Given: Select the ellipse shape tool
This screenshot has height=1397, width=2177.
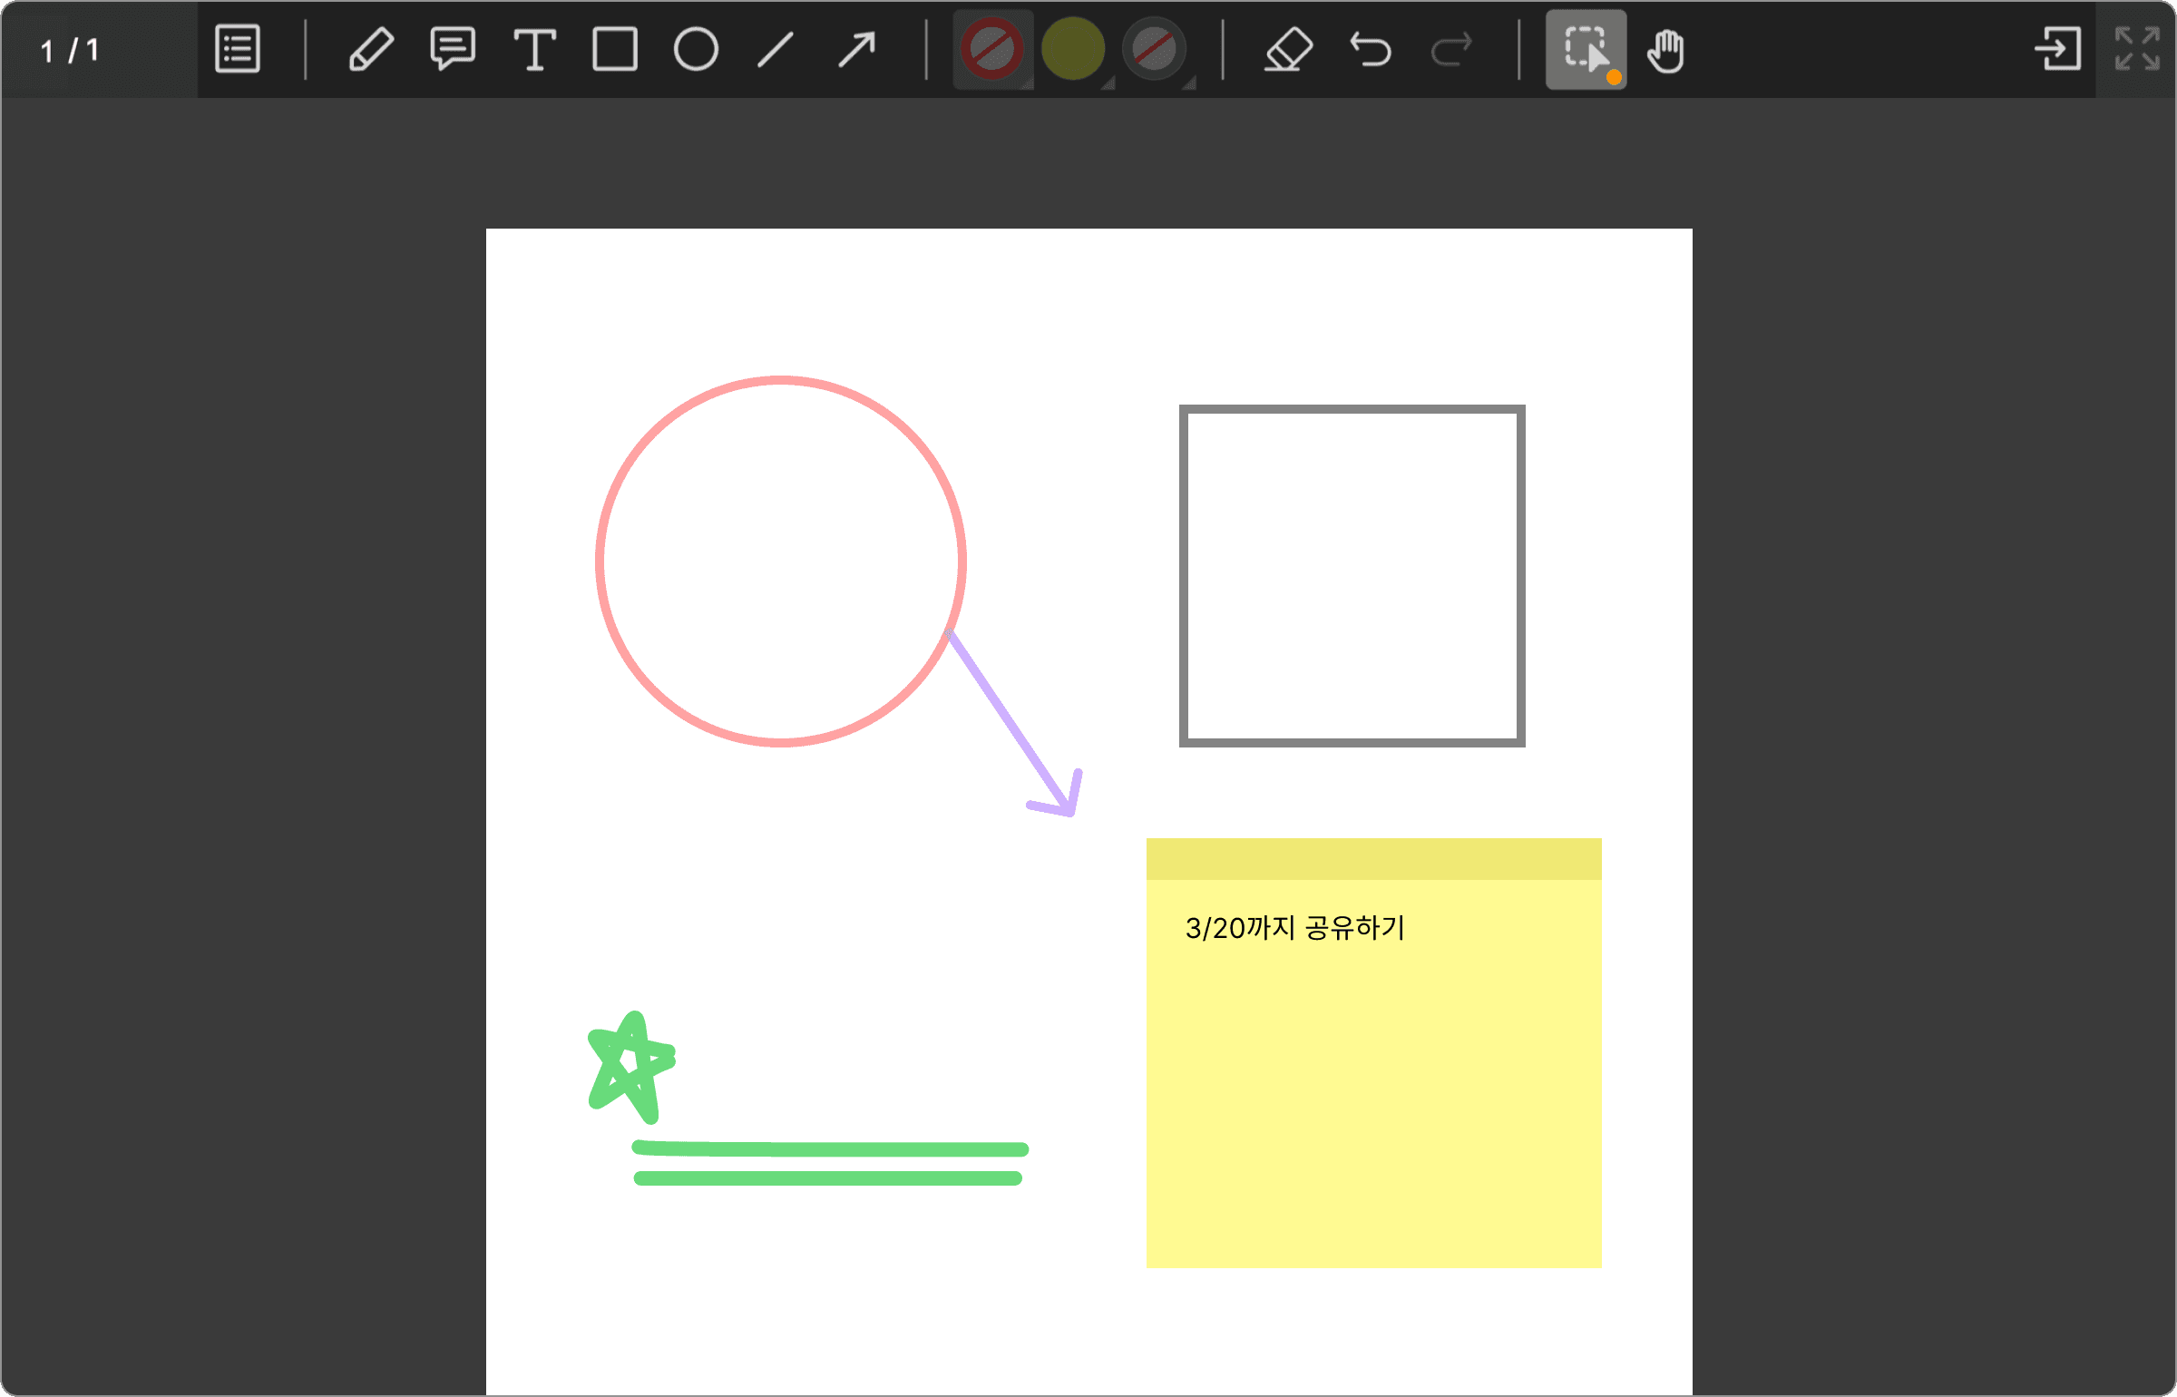Looking at the screenshot, I should pos(696,50).
